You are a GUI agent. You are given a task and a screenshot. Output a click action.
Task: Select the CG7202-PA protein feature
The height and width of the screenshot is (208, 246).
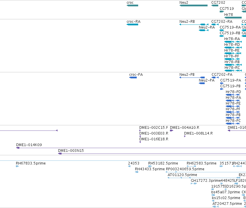(x=215, y=77)
